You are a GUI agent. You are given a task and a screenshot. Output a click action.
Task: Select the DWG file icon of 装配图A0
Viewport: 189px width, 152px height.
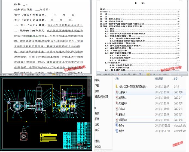(x=117, y=120)
